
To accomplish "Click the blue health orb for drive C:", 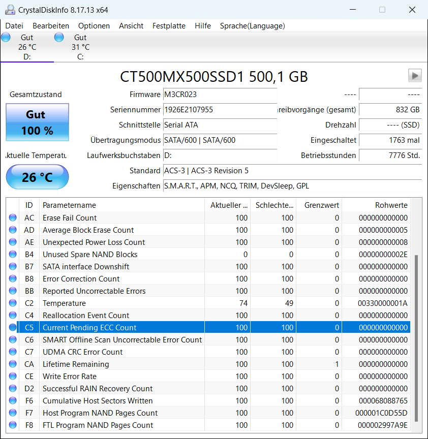I will [x=59, y=37].
